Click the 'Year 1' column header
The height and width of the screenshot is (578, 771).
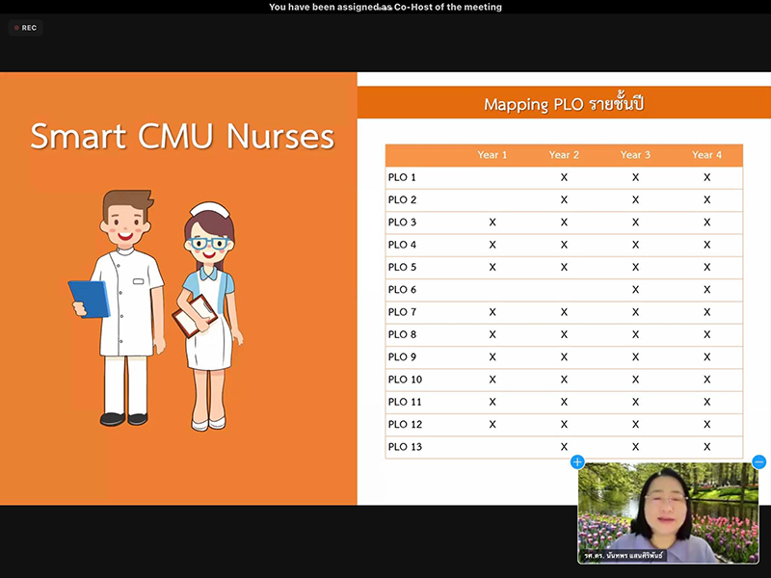click(x=492, y=155)
